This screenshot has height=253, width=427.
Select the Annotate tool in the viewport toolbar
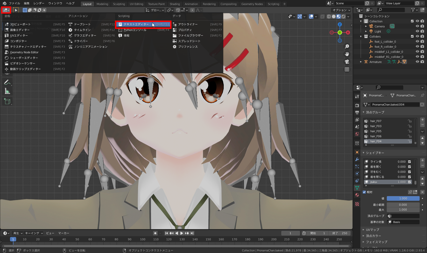click(7, 82)
